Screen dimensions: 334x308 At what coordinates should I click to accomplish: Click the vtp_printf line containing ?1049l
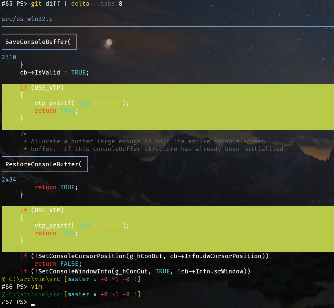(82, 226)
